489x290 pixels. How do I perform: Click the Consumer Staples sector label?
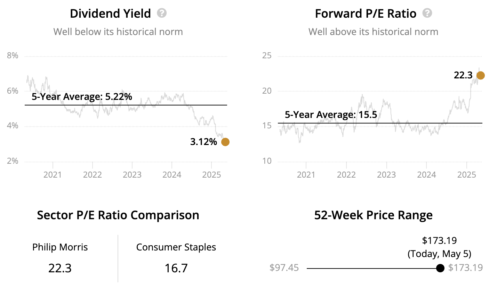pyautogui.click(x=176, y=247)
